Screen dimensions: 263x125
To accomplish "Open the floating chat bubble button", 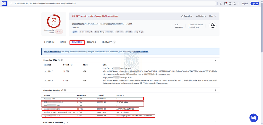I will pos(253,118).
